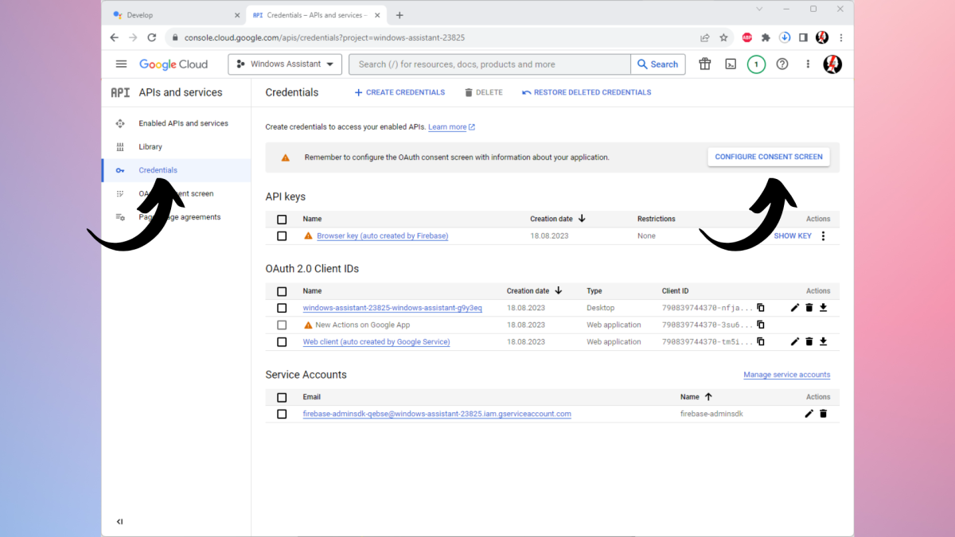Screen dimensions: 955x537
Task: Bookmark this page with star icon
Action: coord(723,37)
